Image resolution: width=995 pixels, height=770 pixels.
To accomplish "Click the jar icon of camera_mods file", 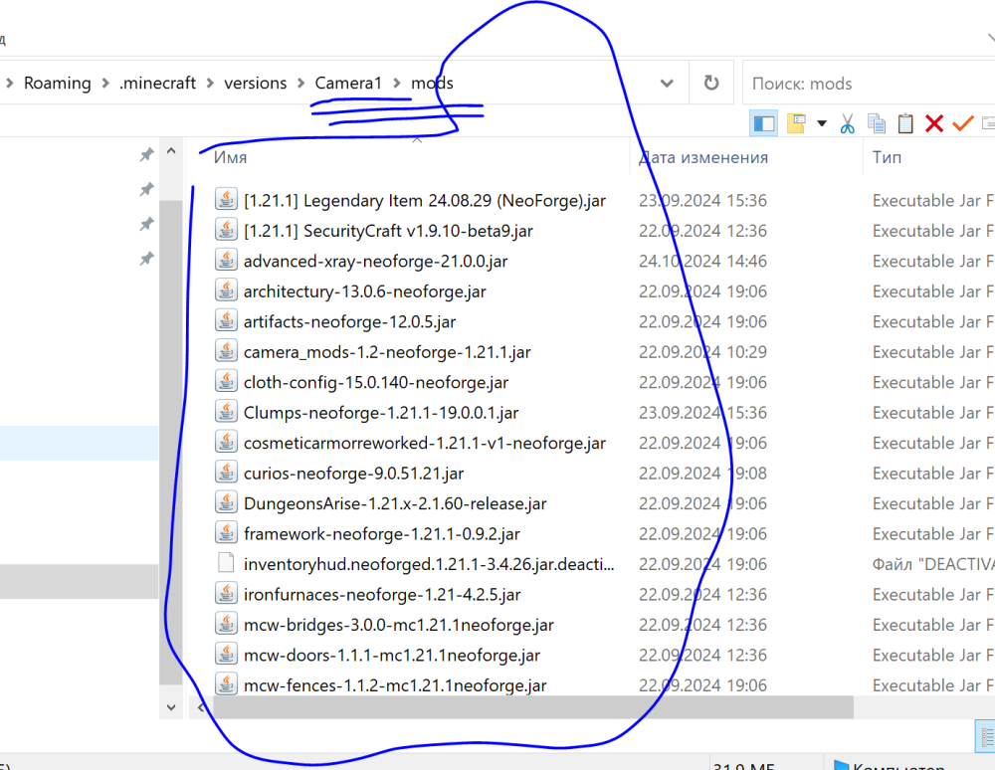I will point(226,351).
